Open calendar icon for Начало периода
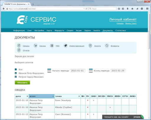The image size is (151, 120). pos(49,71)
